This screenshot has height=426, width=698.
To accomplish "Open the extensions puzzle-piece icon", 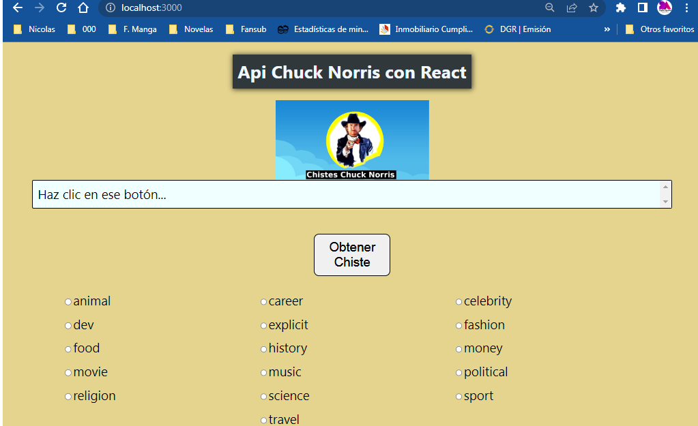I will [620, 8].
